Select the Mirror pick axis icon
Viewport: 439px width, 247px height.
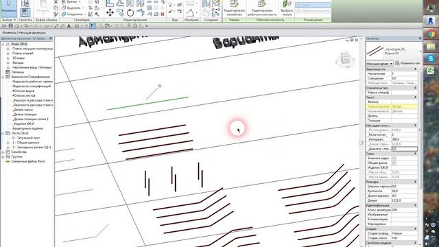[x=130, y=3]
